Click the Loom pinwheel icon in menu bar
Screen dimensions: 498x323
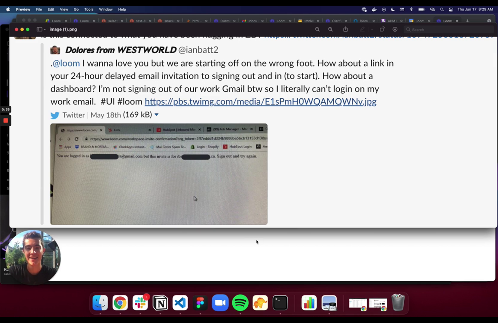(364, 9)
